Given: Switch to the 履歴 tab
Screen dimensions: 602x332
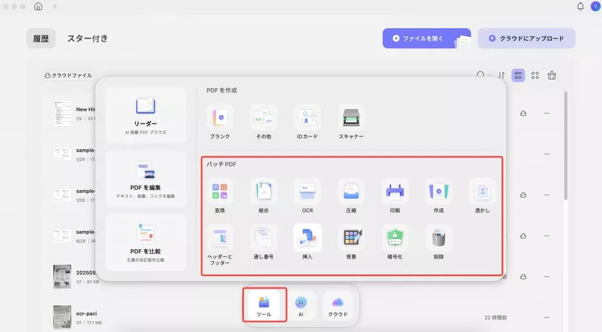Looking at the screenshot, I should click(x=41, y=38).
